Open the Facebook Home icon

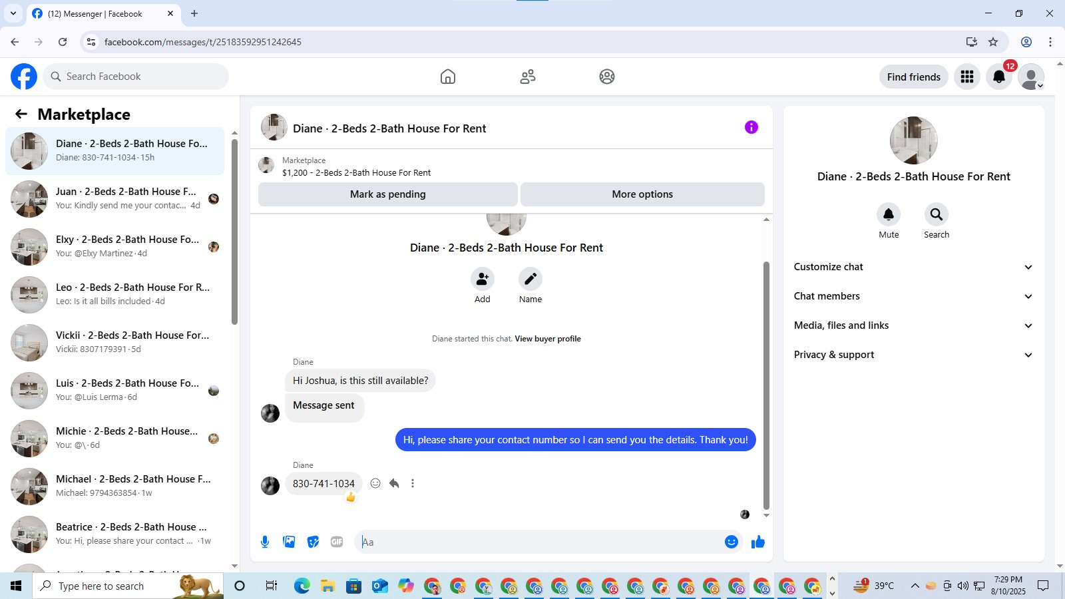click(x=448, y=77)
